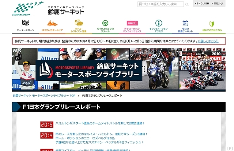Open 2014 report: 雨のレースを制したのは

(102, 134)
